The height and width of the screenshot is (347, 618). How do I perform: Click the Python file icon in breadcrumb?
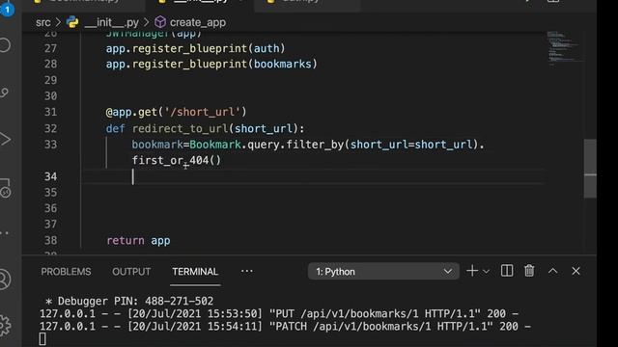pos(72,22)
